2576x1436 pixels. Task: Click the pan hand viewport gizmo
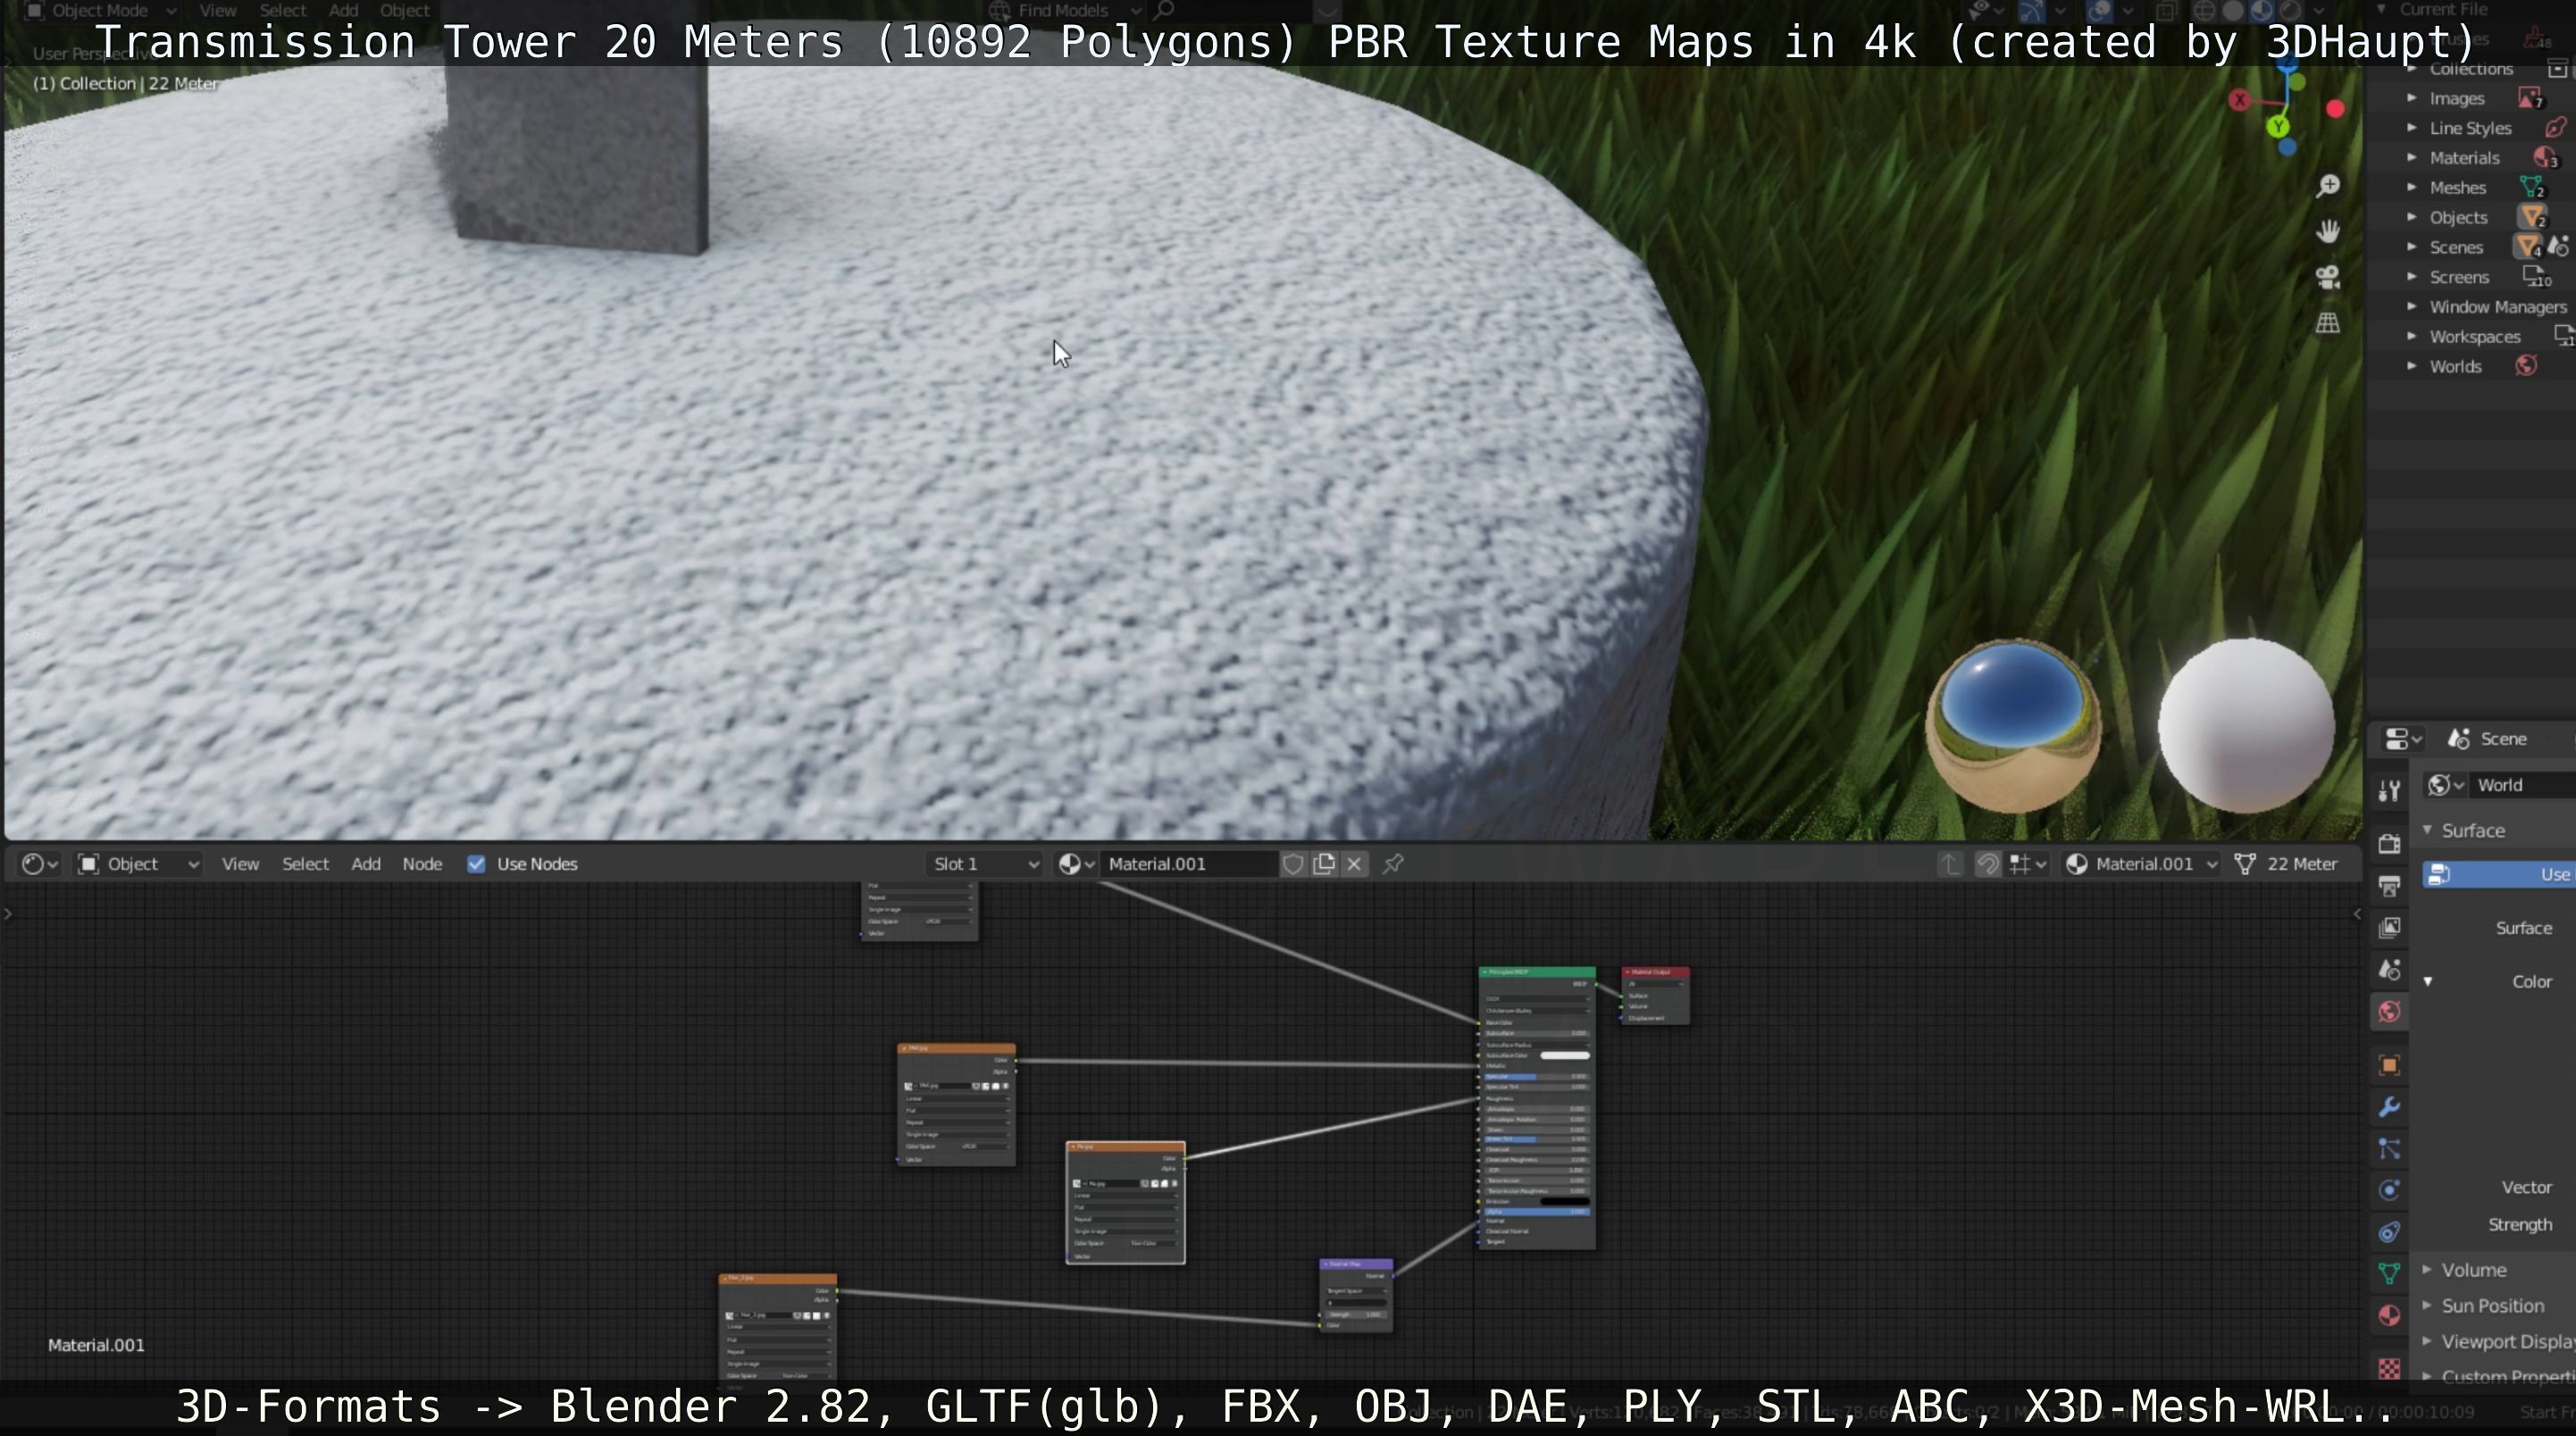pos(2328,231)
